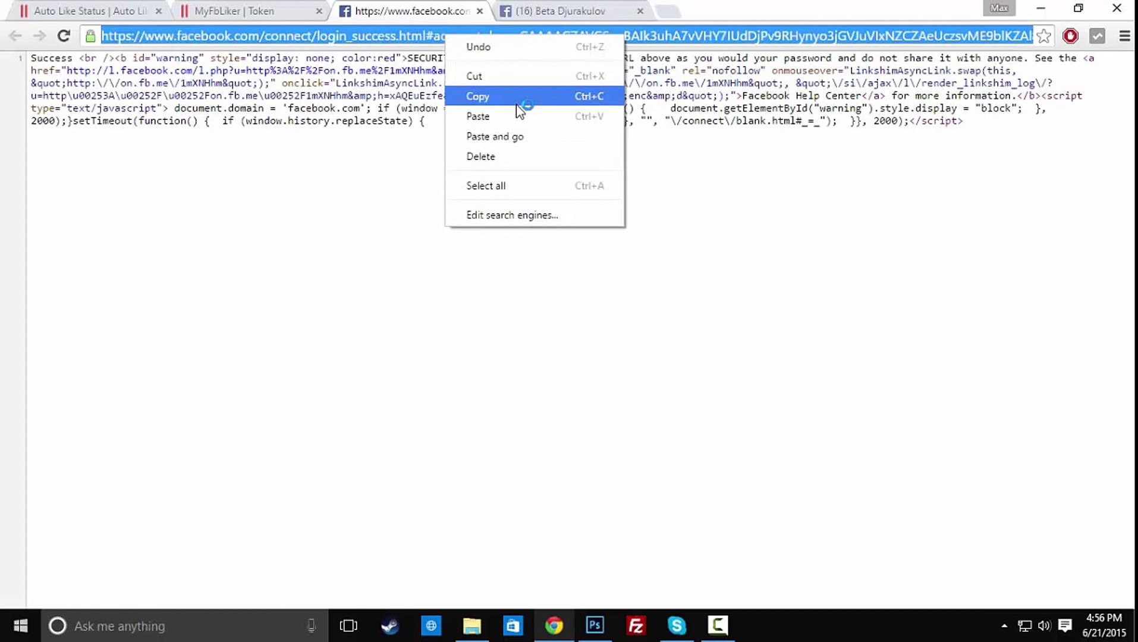Close the facebook.com login_success tab
The height and width of the screenshot is (642, 1138).
tap(480, 11)
